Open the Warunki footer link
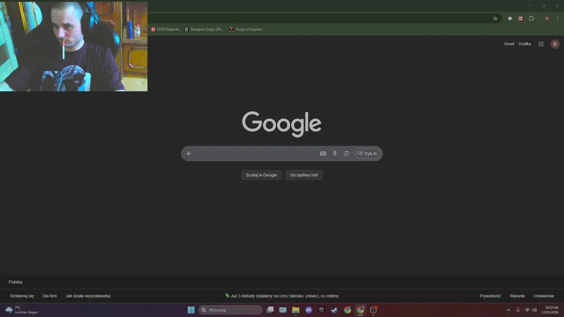The width and height of the screenshot is (564, 317). tap(517, 296)
